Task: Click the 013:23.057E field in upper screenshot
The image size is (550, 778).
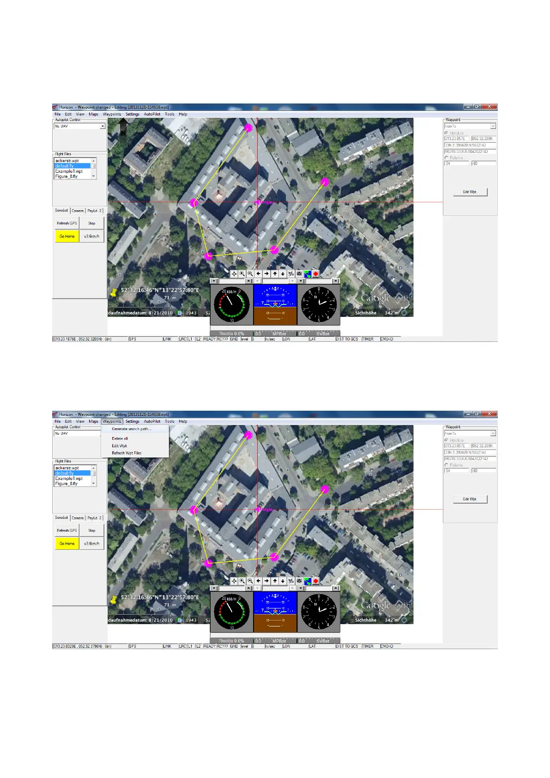Action: [x=457, y=139]
